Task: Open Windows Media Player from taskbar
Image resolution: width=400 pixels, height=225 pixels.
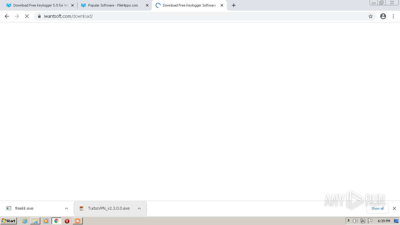Action: (46, 221)
